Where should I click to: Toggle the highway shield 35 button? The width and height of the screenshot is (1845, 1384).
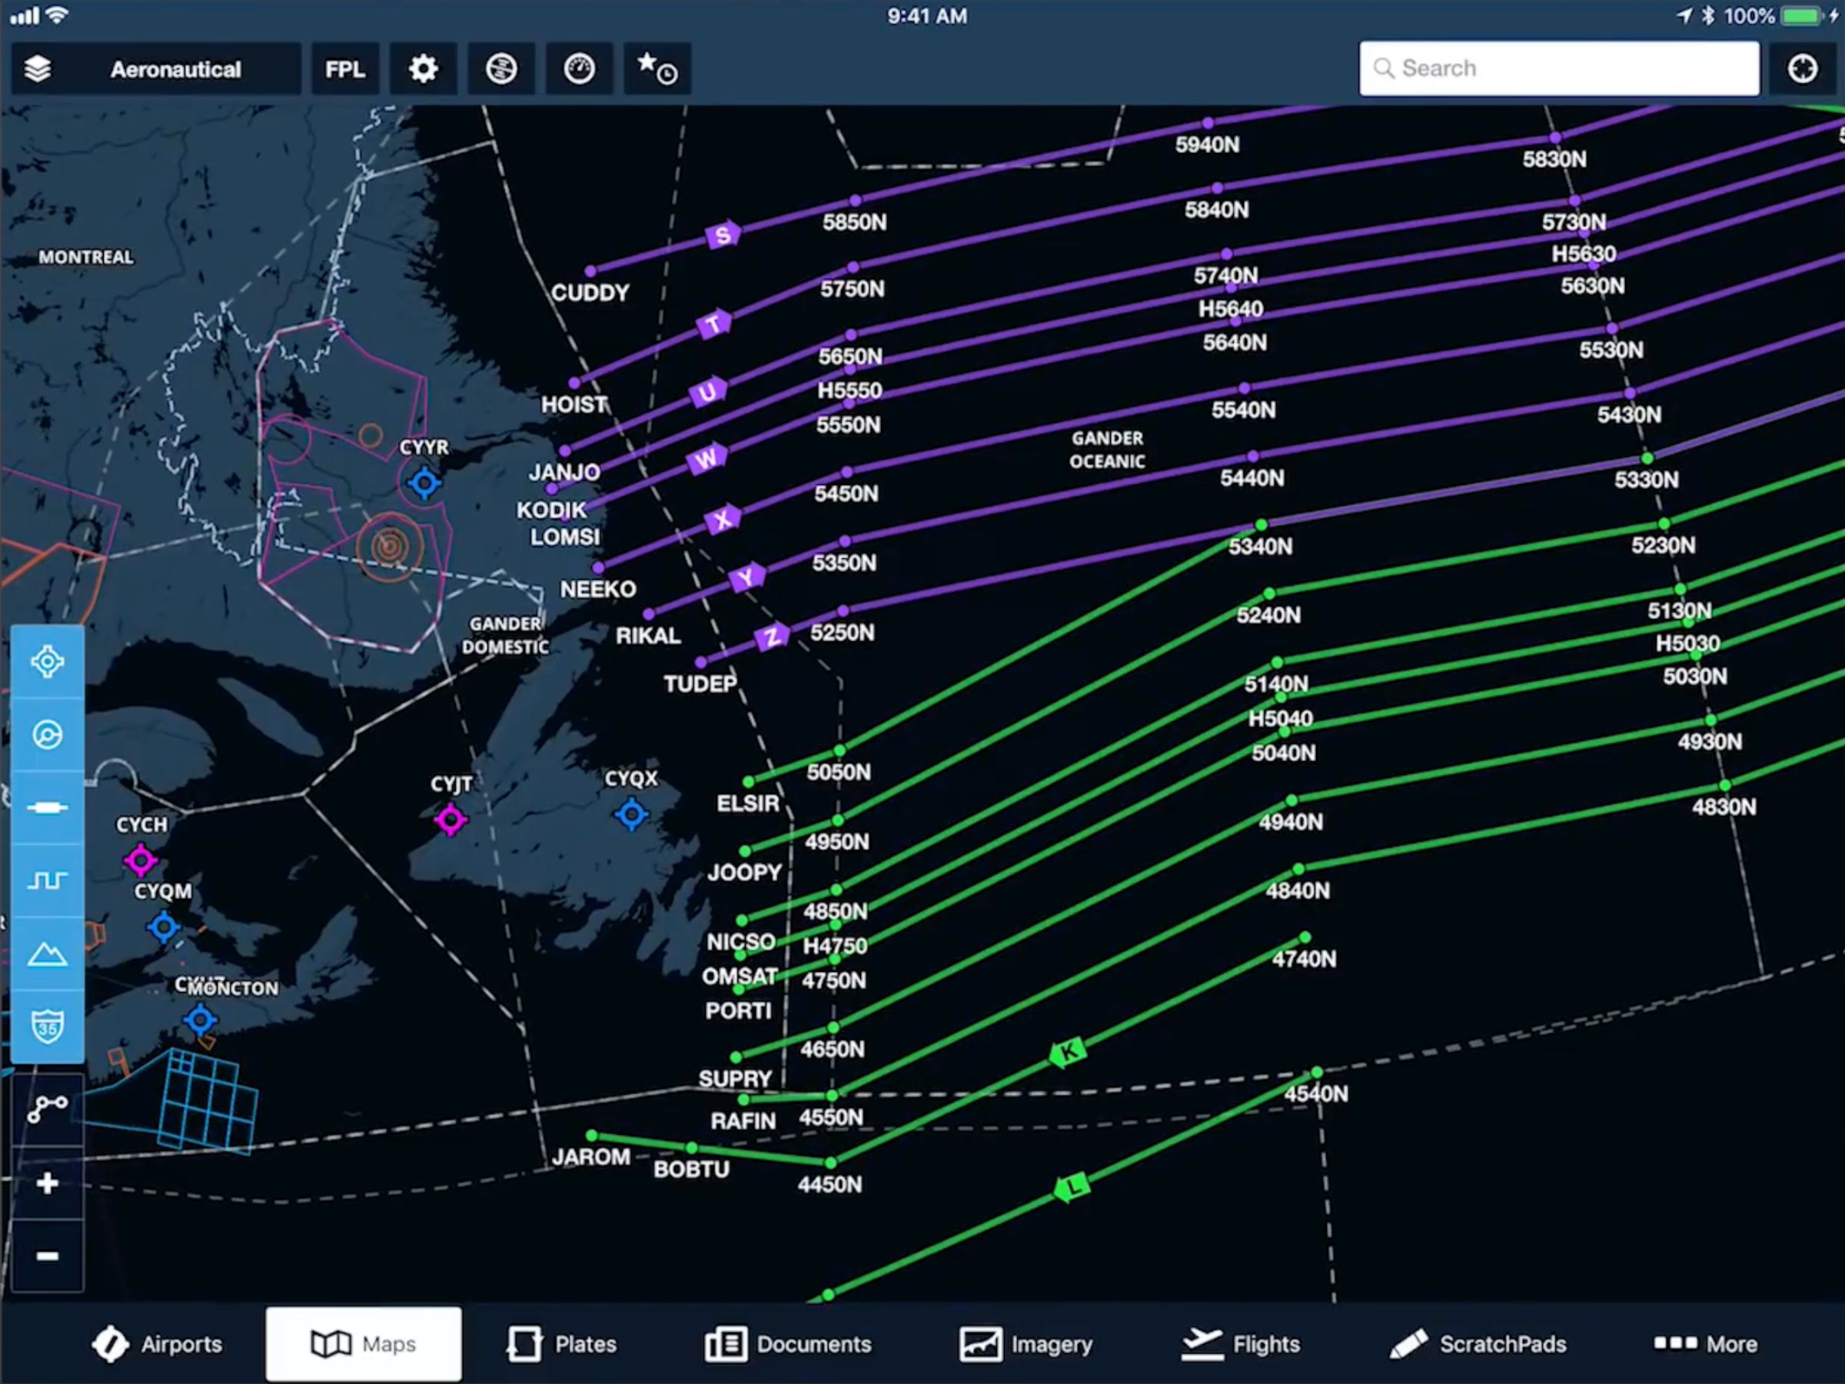48,1026
